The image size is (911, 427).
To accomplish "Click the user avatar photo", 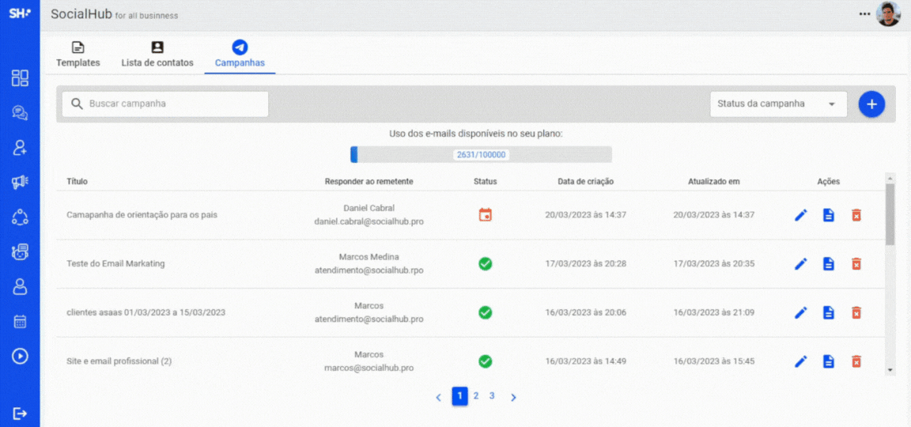I will 888,14.
